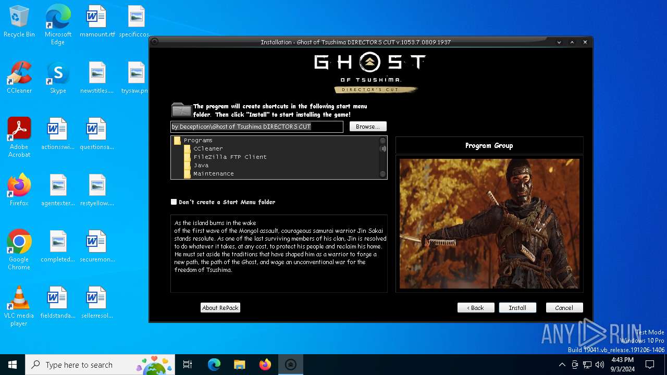Open newstitles image file on desktop
Screen dimensions: 667x375
(x=97, y=78)
